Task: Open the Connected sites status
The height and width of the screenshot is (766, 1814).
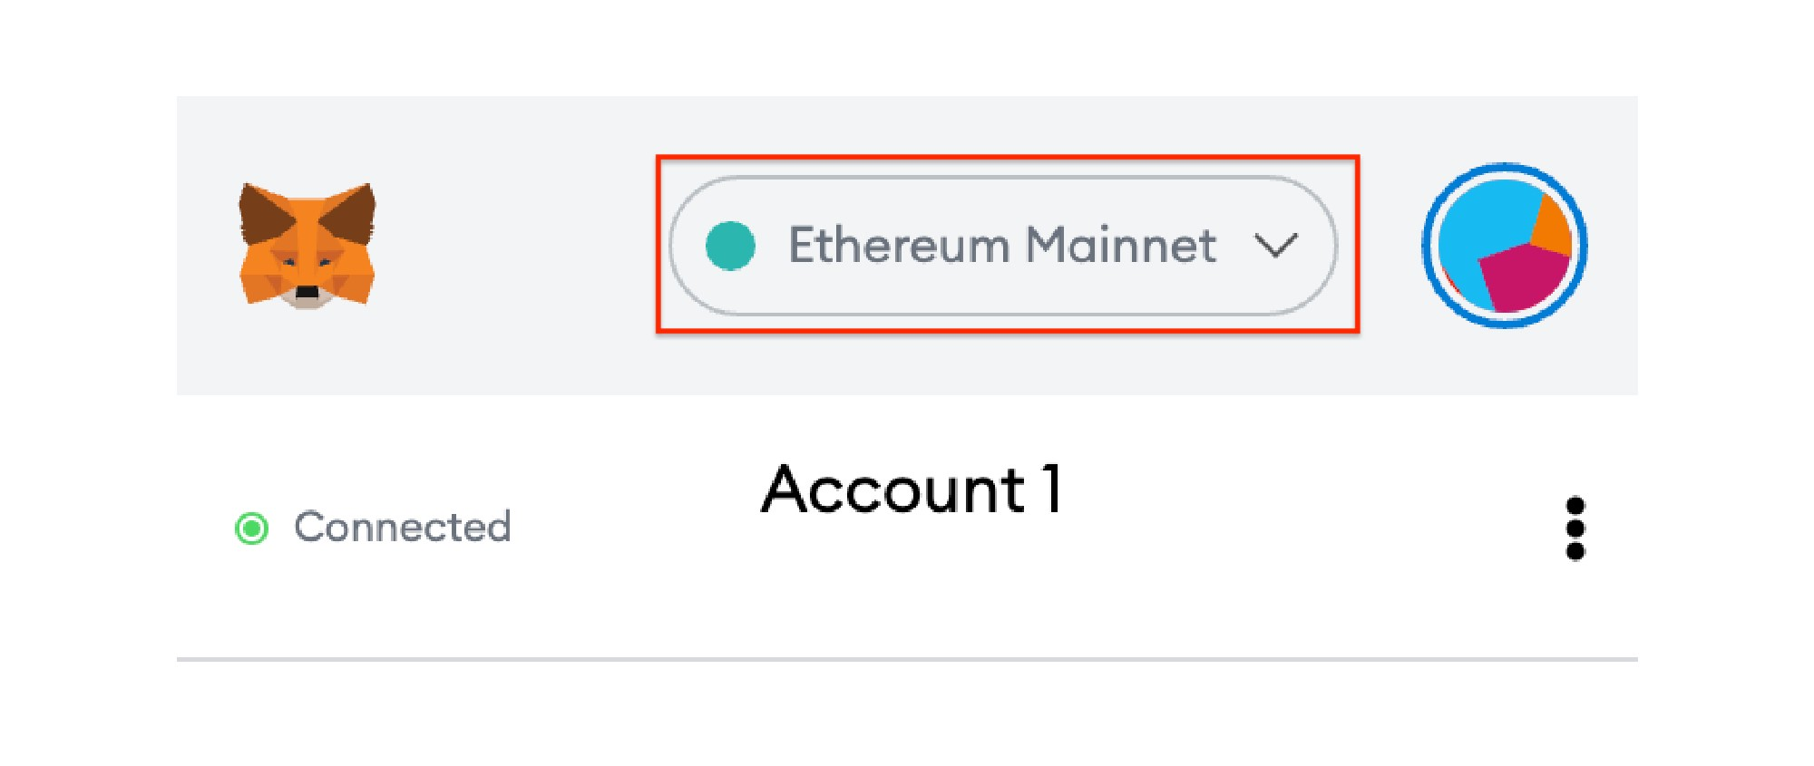Action: 373,528
